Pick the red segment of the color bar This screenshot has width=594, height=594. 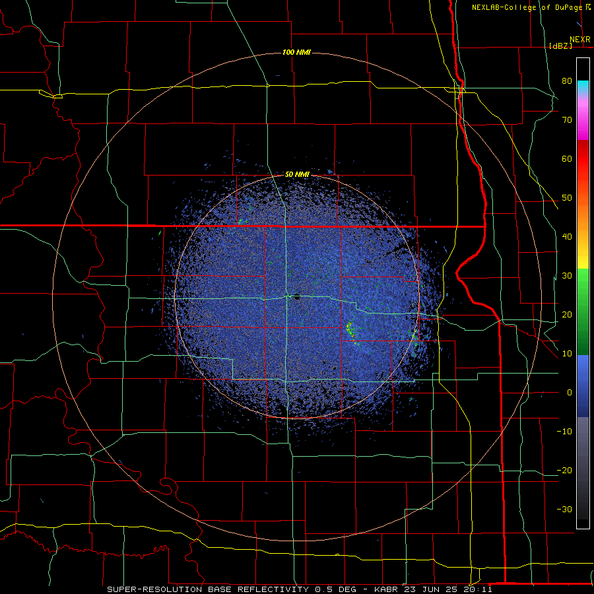(583, 159)
